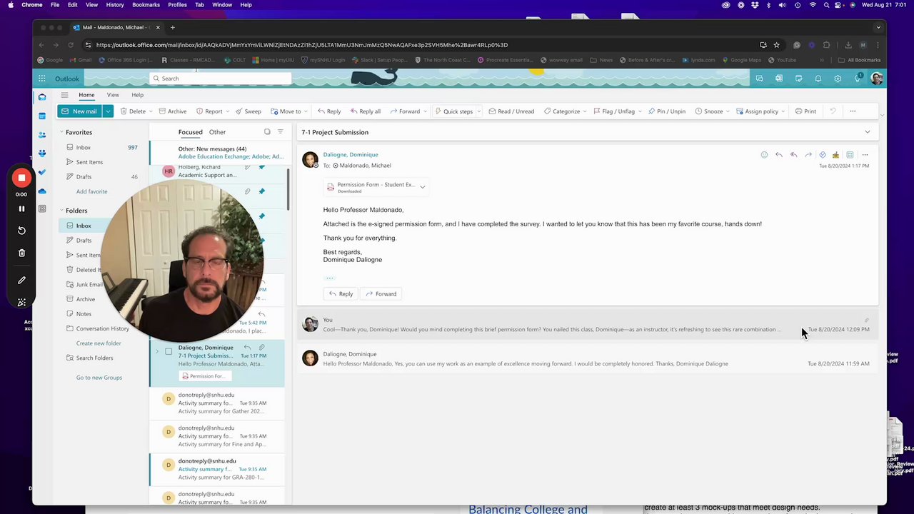
Task: Click reply-all arrow in message header
Action: [793, 155]
